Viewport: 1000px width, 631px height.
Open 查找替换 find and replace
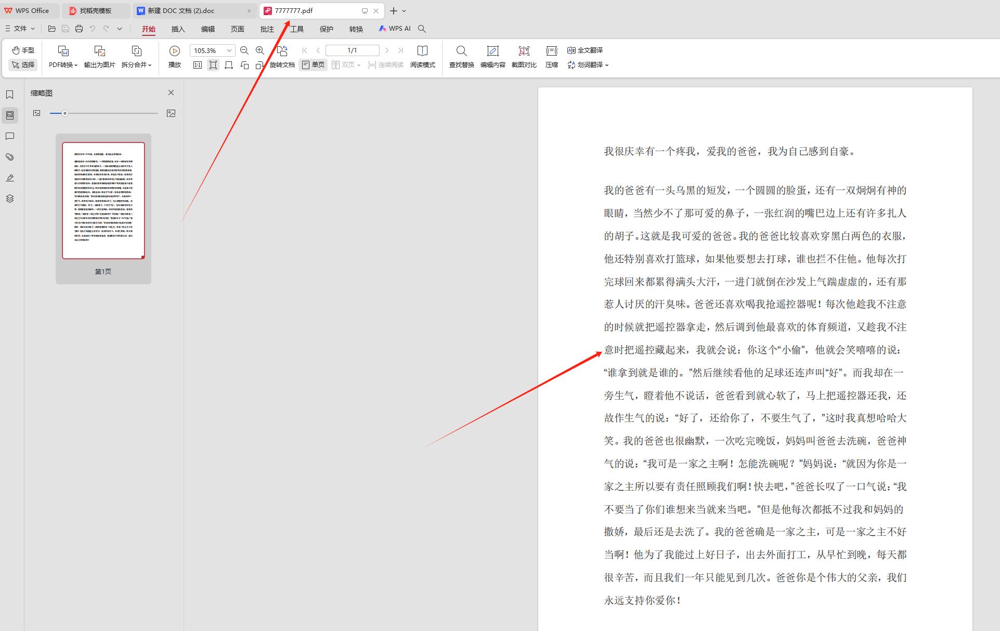coord(461,57)
